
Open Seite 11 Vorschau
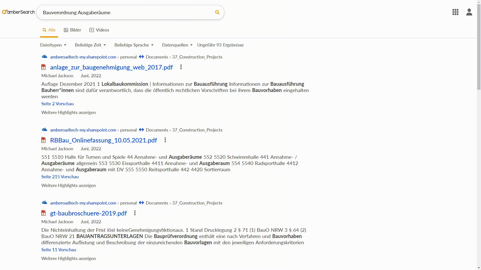[x=59, y=249]
